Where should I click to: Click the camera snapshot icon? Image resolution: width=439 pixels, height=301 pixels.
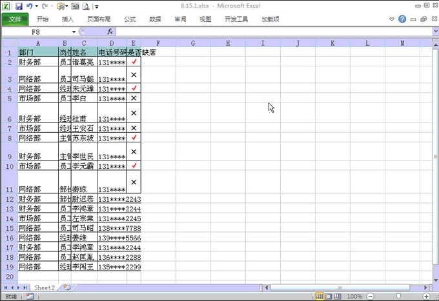pos(75,6)
